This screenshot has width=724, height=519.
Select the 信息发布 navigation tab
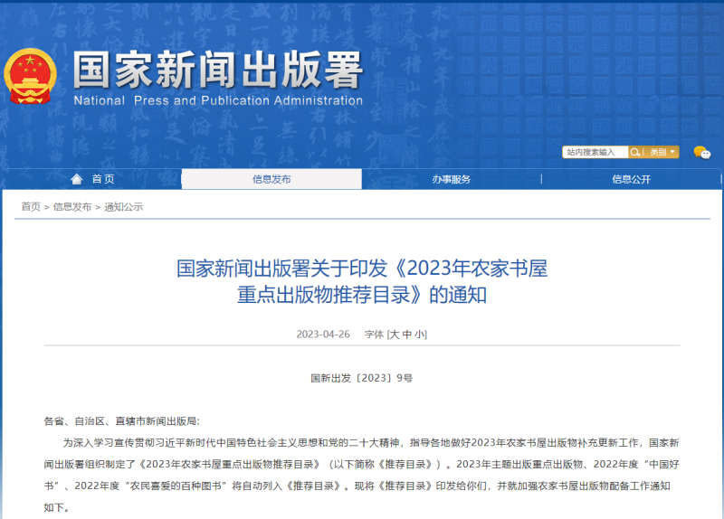coord(271,179)
